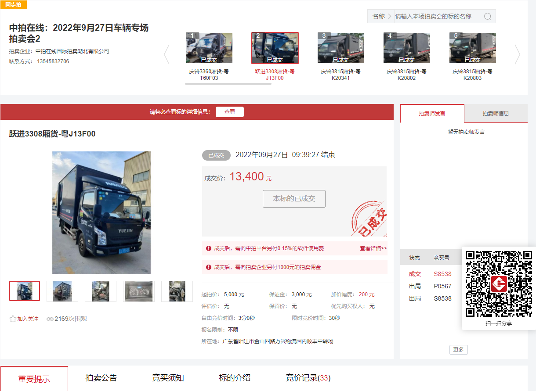Select lot 5 庆铃3815厢货-粤K20803 thumbnail
The height and width of the screenshot is (391, 536).
473,48
